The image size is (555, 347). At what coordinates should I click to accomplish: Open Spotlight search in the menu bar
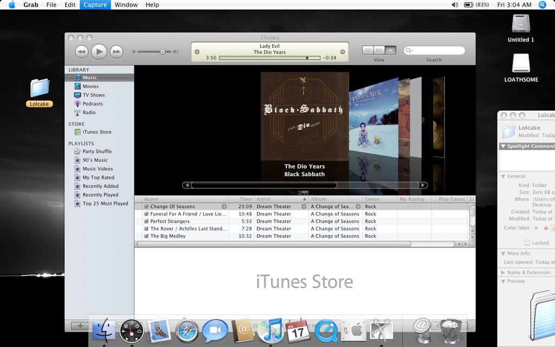[x=542, y=4]
